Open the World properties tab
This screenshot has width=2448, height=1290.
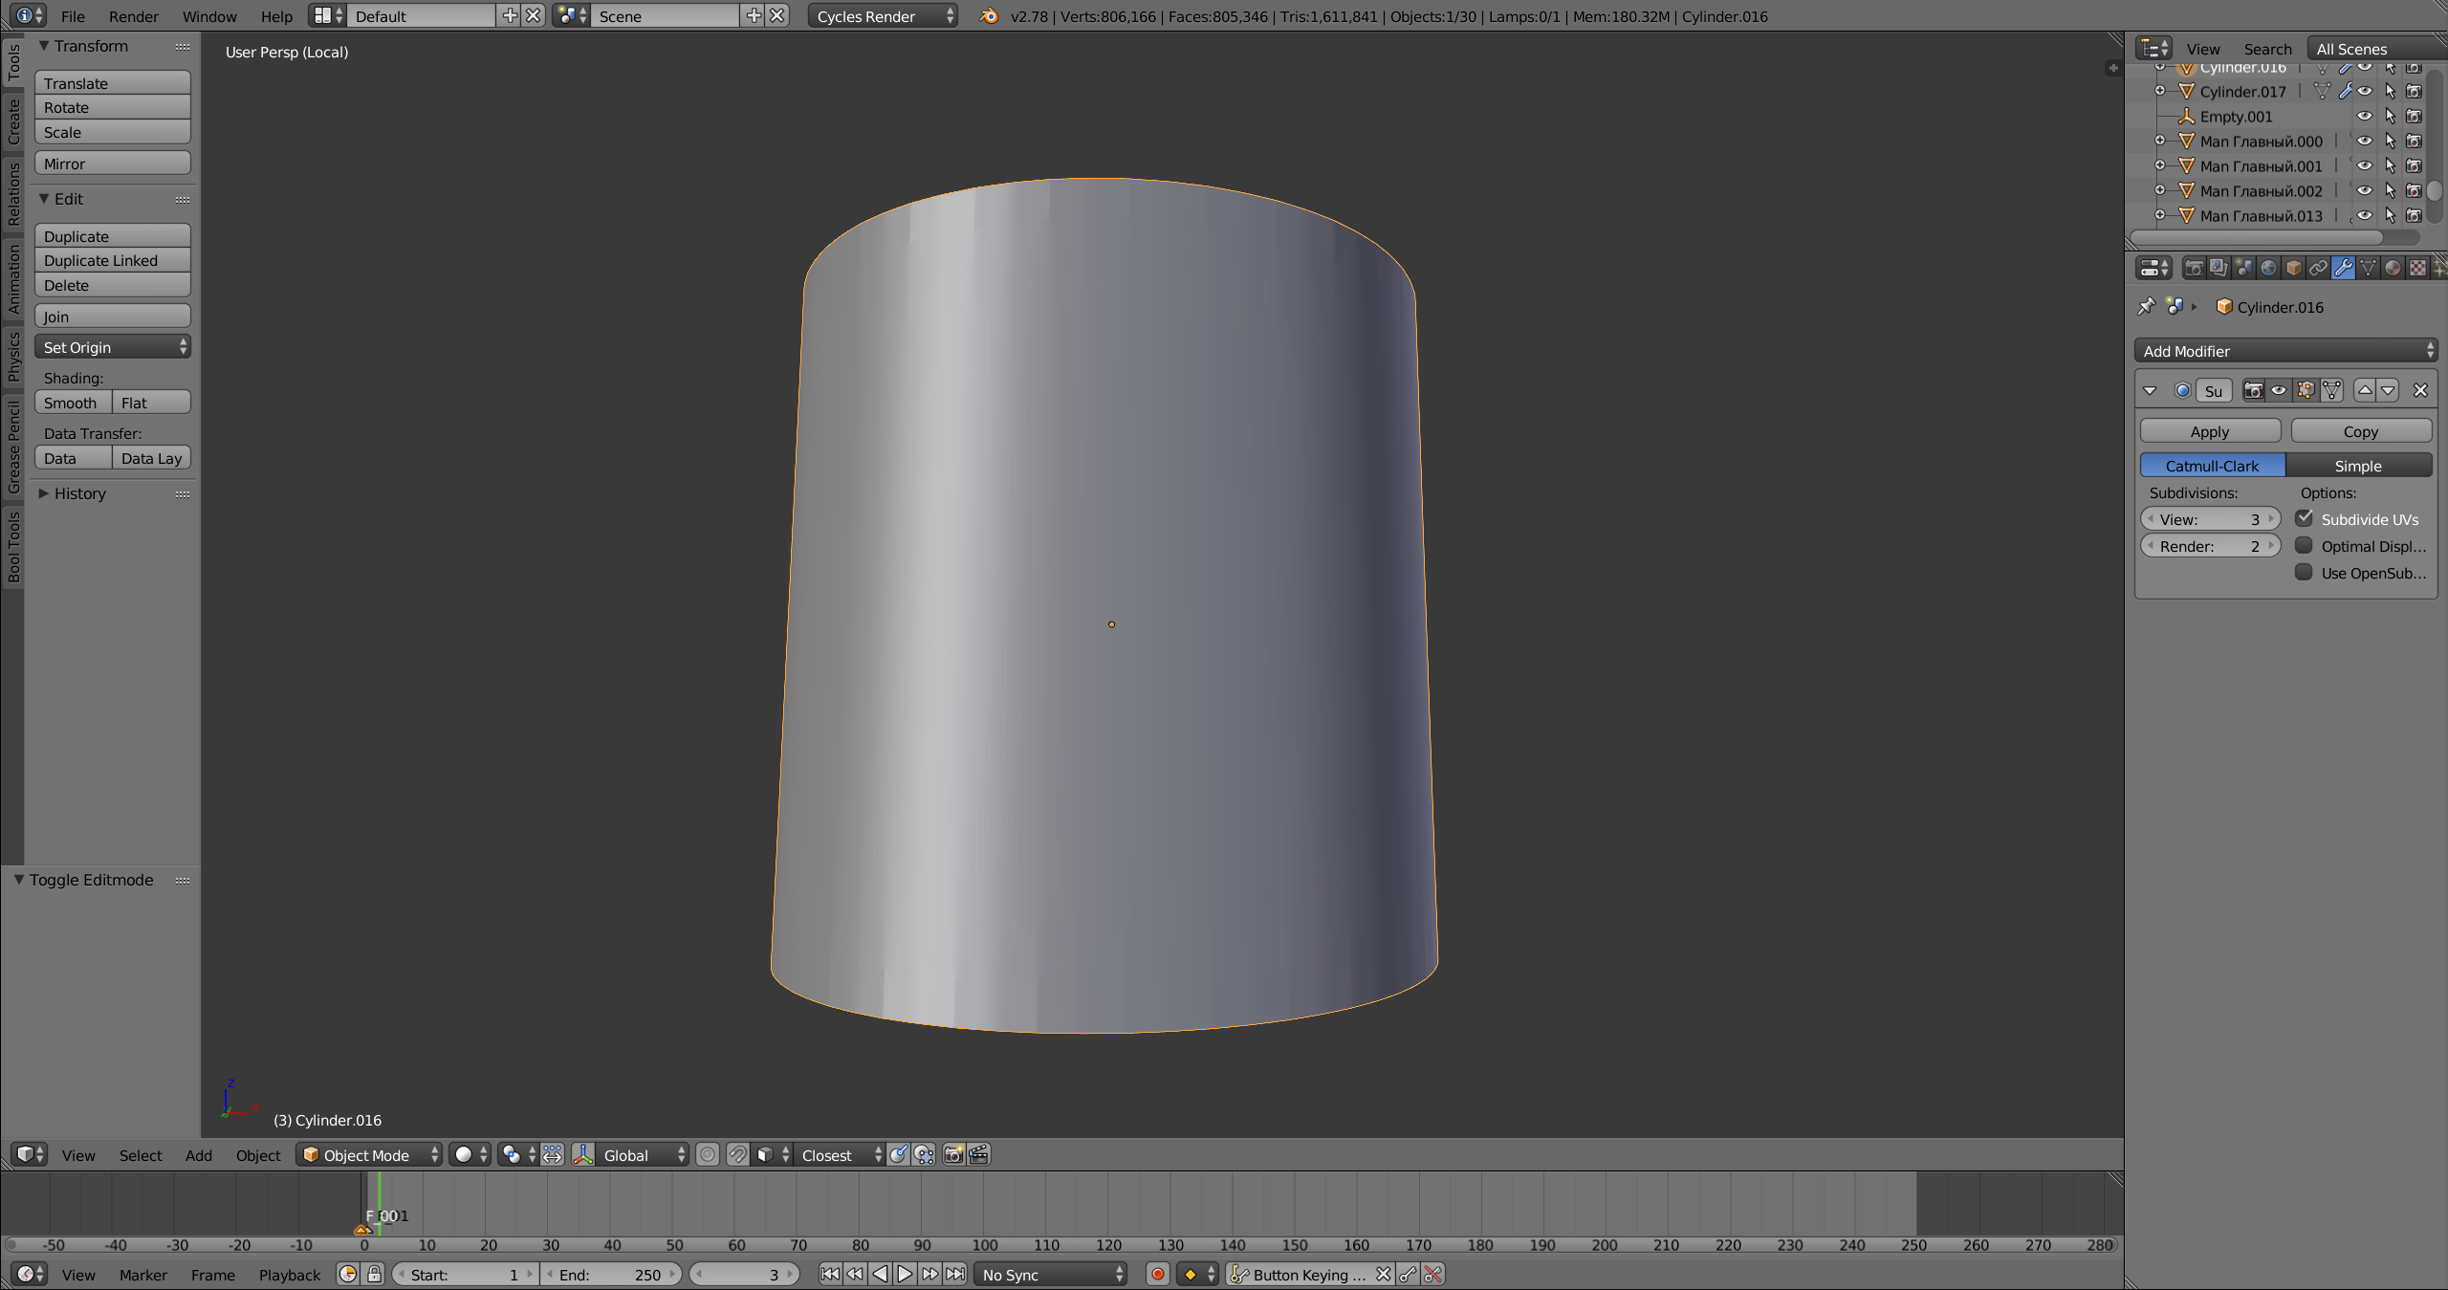coord(2268,269)
